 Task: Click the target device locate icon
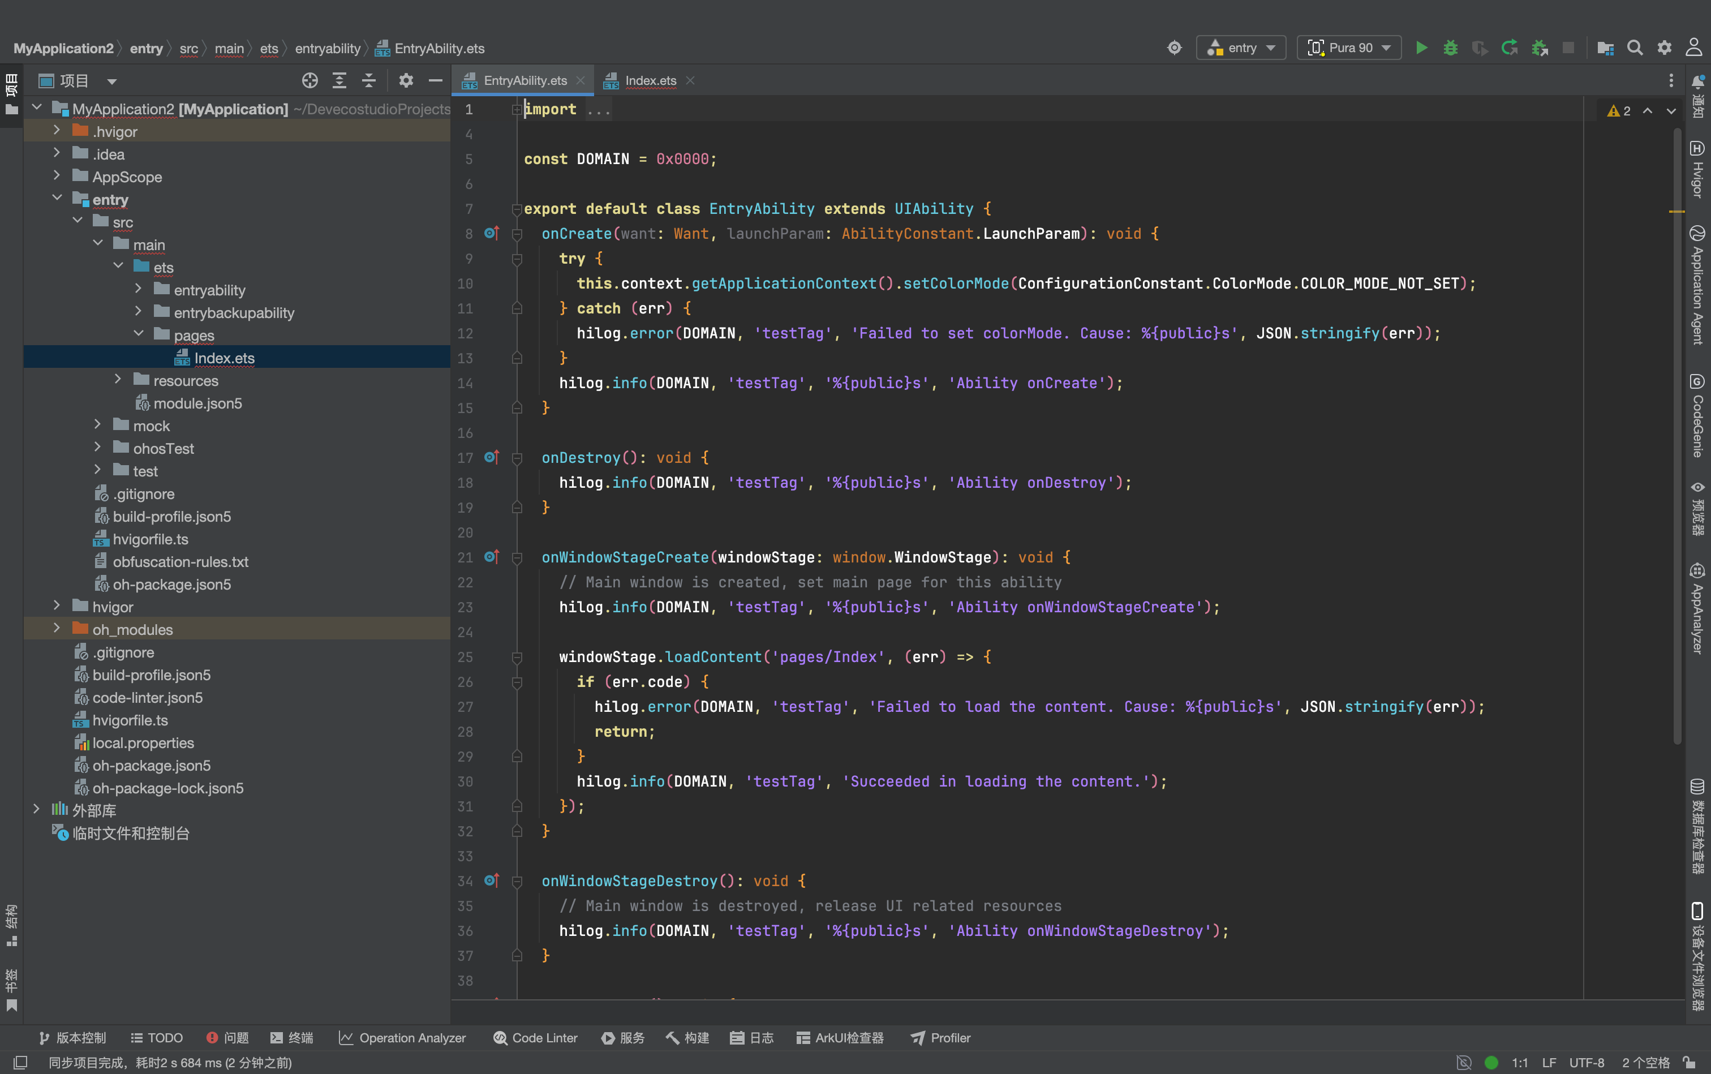click(x=1175, y=48)
